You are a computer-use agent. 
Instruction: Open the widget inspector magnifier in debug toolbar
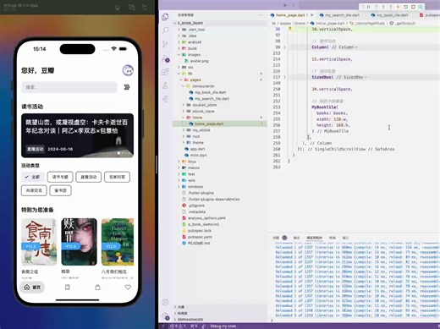pyautogui.click(x=421, y=7)
